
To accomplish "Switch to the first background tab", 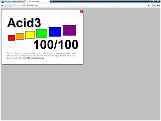I will tap(13, 2).
